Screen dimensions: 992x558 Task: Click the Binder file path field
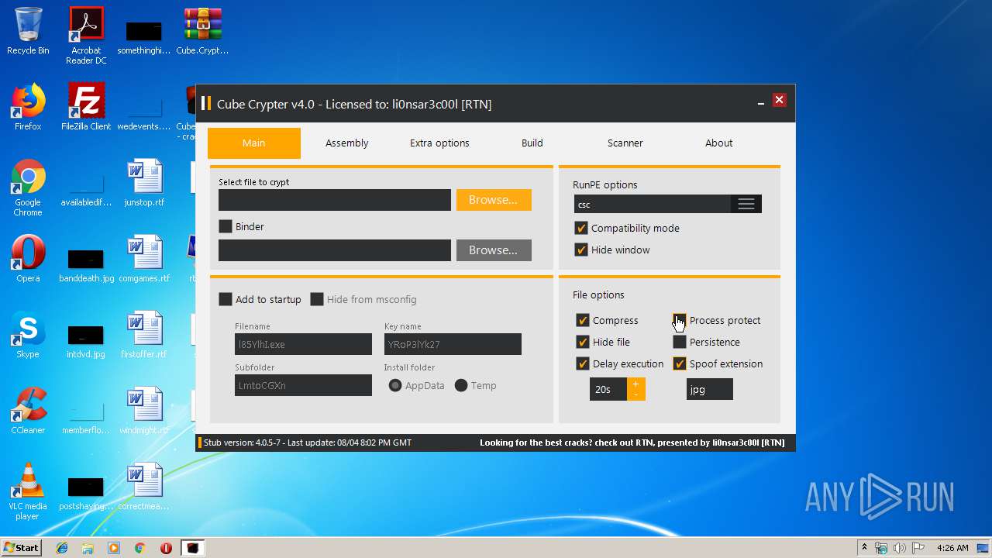tap(335, 250)
